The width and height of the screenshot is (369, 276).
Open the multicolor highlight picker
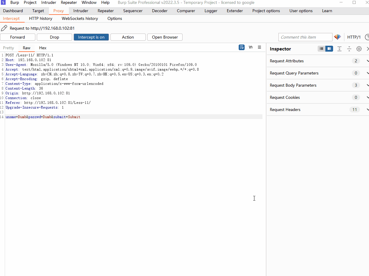pyautogui.click(x=337, y=37)
